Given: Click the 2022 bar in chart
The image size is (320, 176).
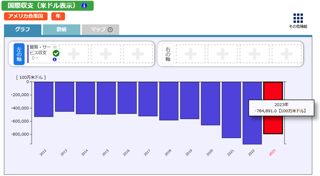Looking at the screenshot, I should 252,113.
